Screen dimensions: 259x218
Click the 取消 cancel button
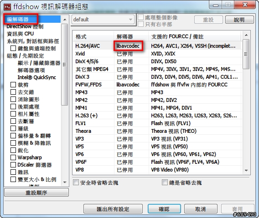tap(201, 209)
